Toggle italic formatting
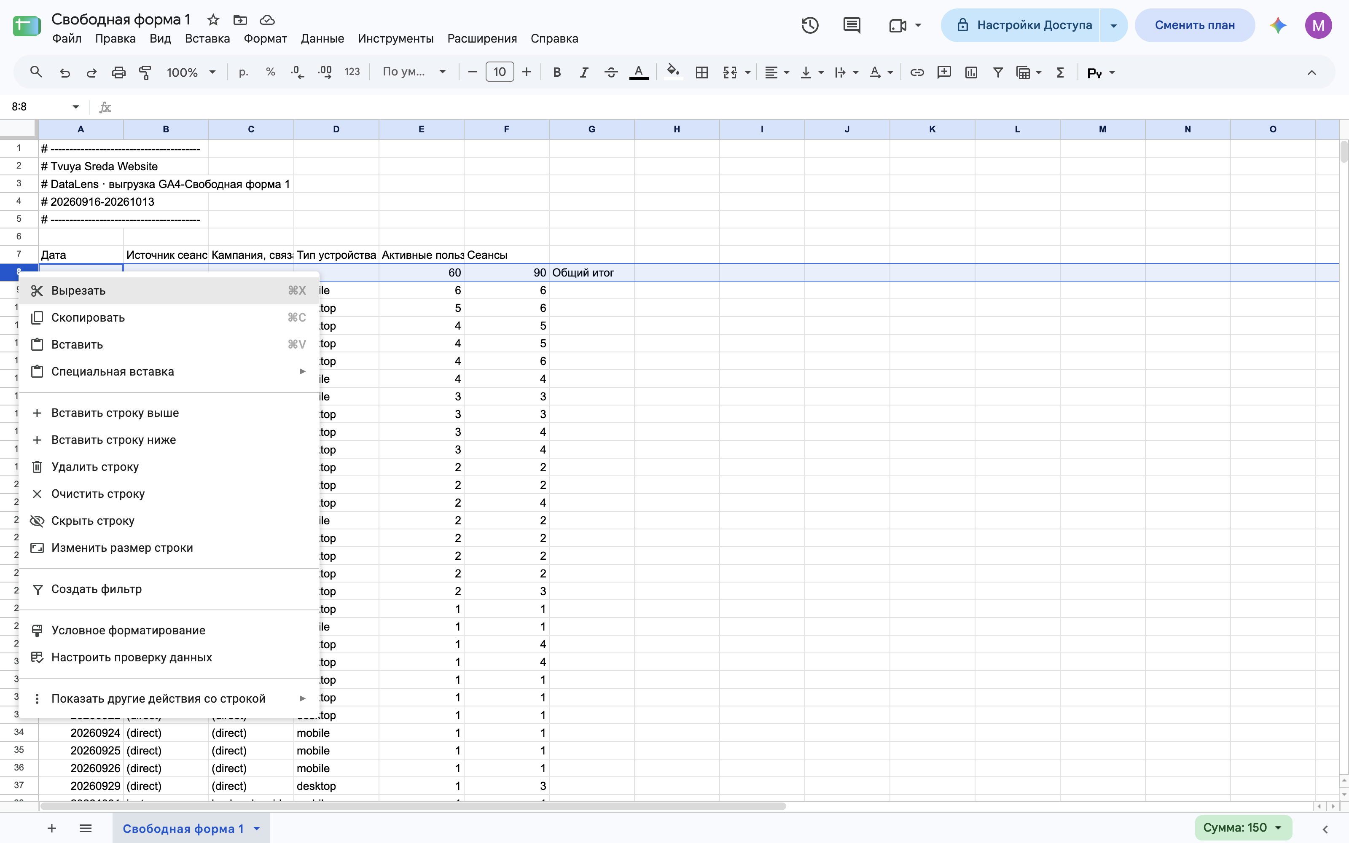Viewport: 1349px width, 843px height. (x=583, y=72)
